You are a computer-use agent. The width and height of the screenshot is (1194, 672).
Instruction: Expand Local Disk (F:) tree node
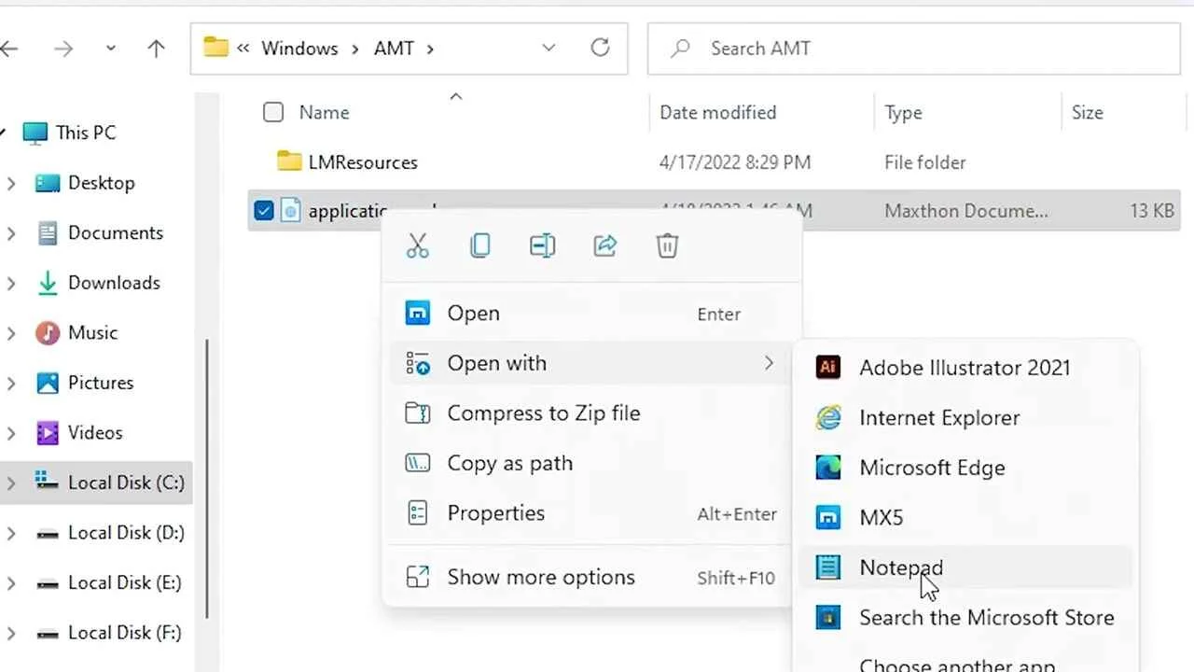tap(11, 633)
